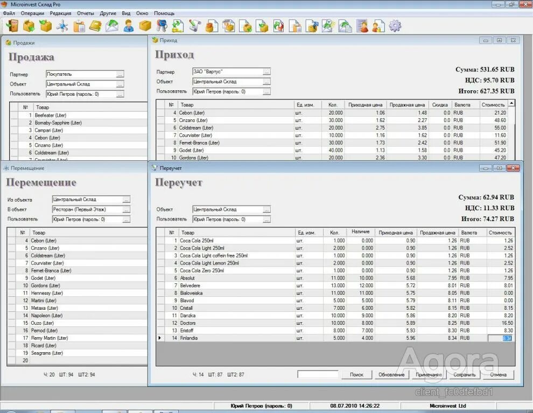
Task: Click the document with orange box toolbar icon
Action: coord(212,26)
